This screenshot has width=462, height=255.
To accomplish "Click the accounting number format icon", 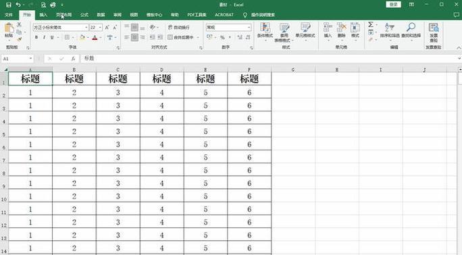I will (210, 37).
